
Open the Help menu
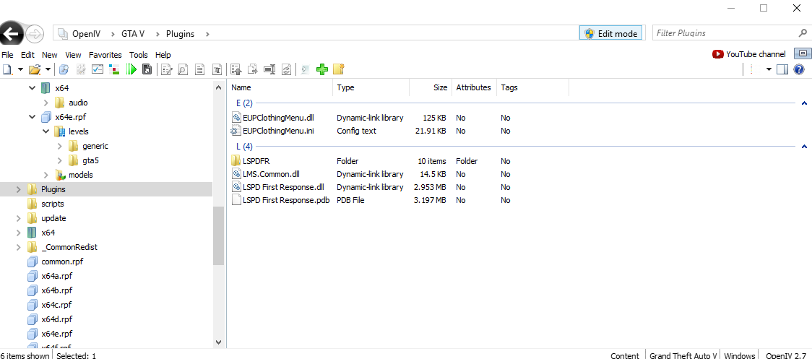163,54
